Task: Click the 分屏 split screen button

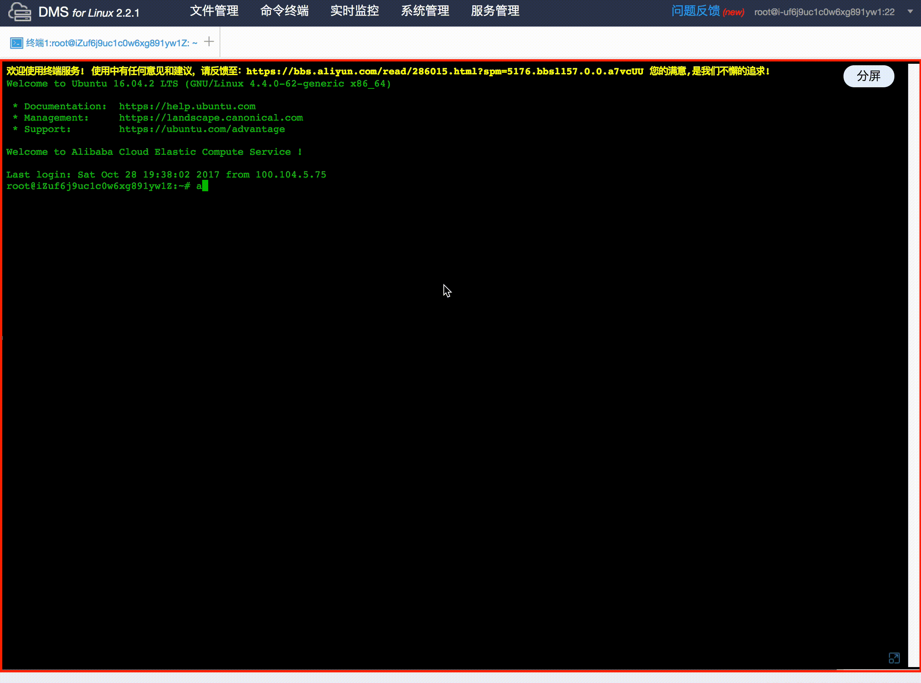Action: click(869, 76)
